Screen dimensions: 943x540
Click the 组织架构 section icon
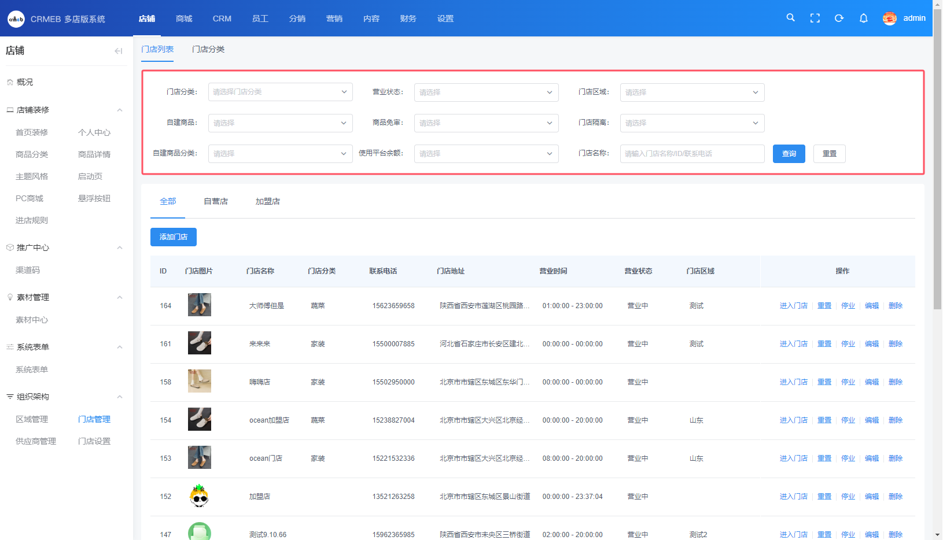[10, 397]
